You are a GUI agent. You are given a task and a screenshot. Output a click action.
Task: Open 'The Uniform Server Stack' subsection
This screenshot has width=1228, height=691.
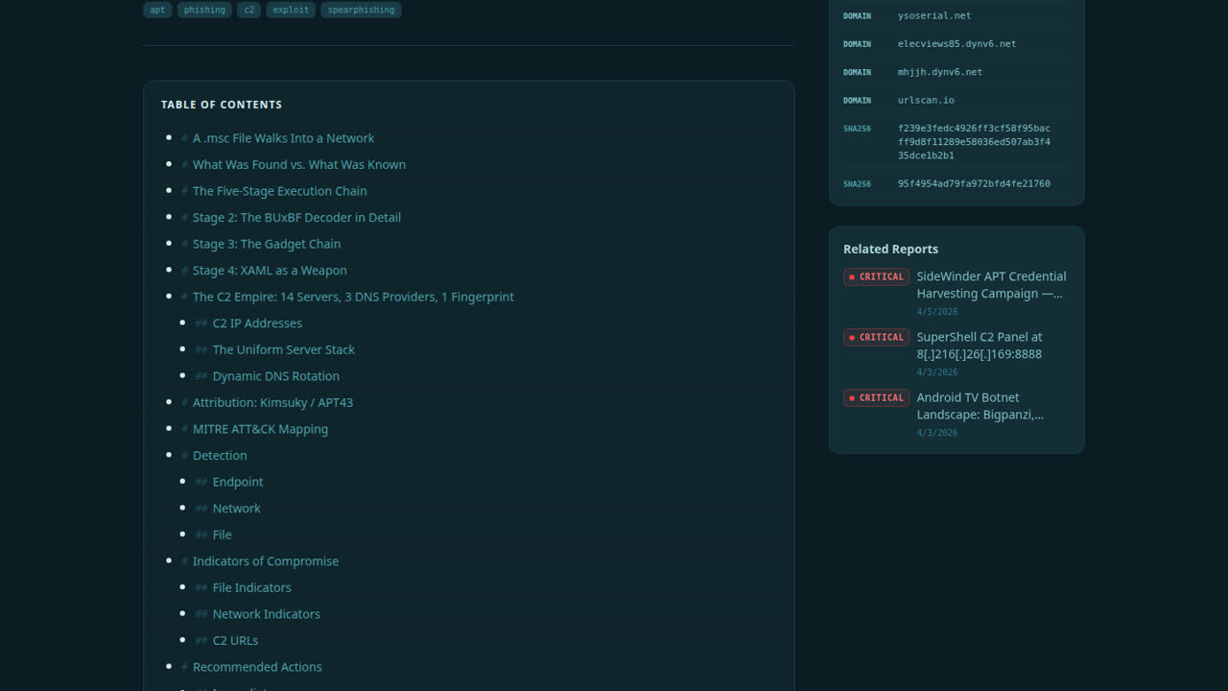pyautogui.click(x=284, y=349)
